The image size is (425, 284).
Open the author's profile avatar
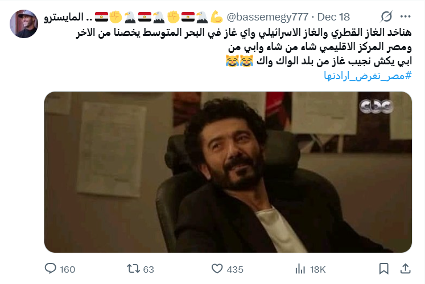(x=24, y=24)
